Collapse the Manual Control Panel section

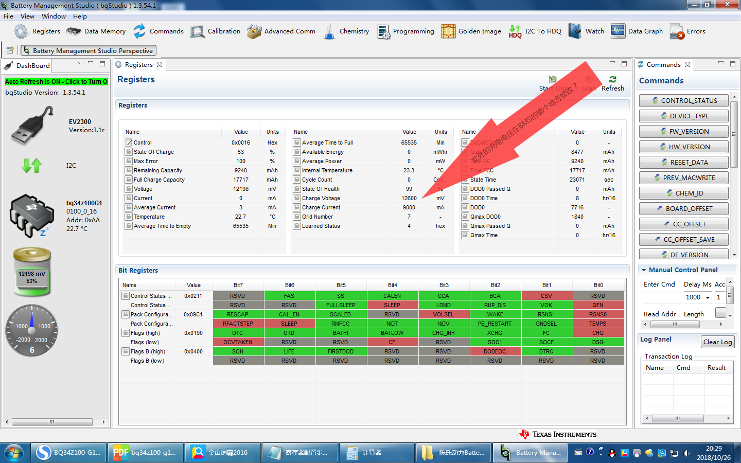[x=644, y=270]
